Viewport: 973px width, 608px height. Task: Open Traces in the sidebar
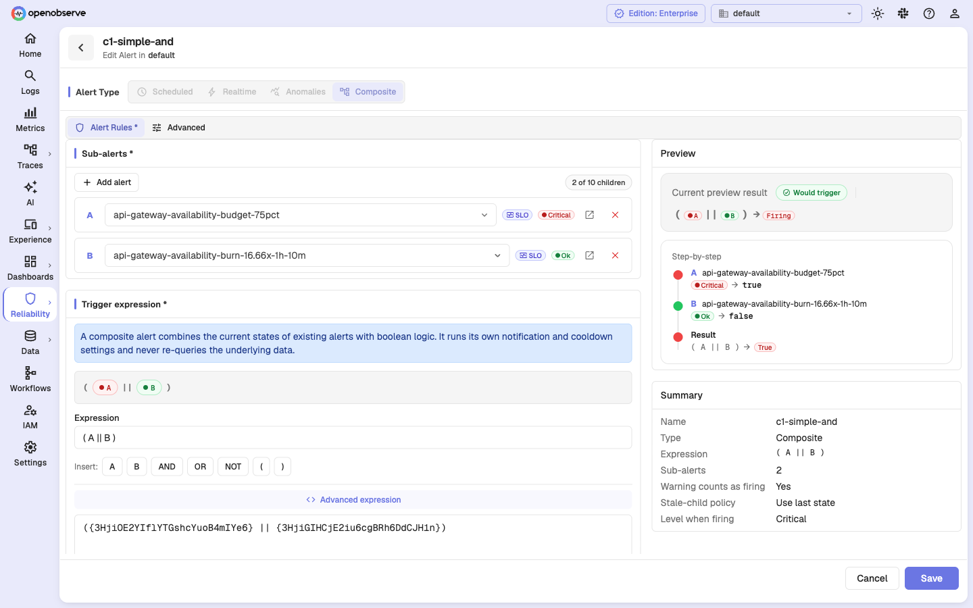pyautogui.click(x=30, y=157)
